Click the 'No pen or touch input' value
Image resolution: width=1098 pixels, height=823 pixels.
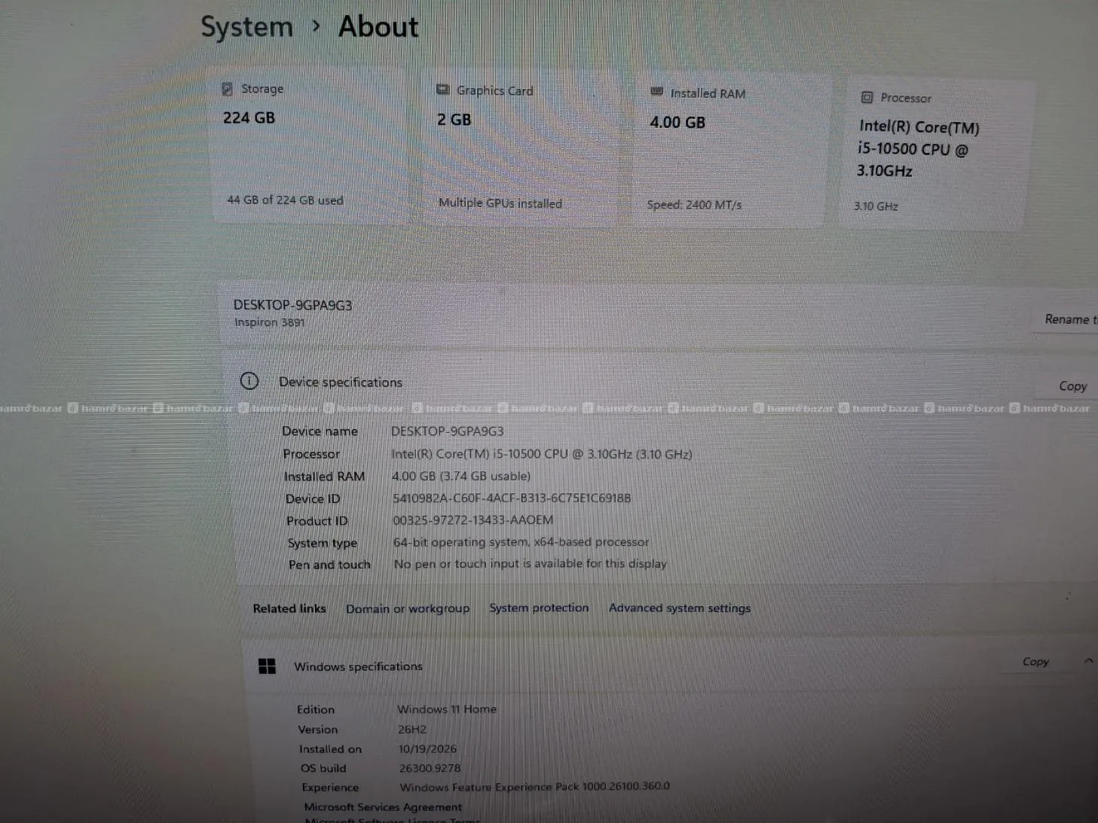(x=530, y=563)
